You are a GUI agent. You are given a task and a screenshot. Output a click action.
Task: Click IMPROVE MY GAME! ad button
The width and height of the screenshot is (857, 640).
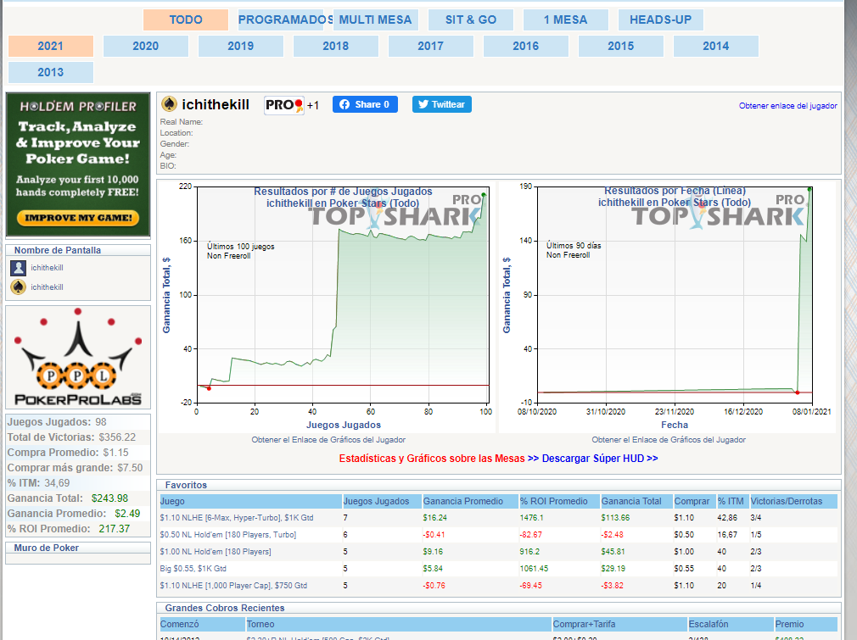(78, 217)
